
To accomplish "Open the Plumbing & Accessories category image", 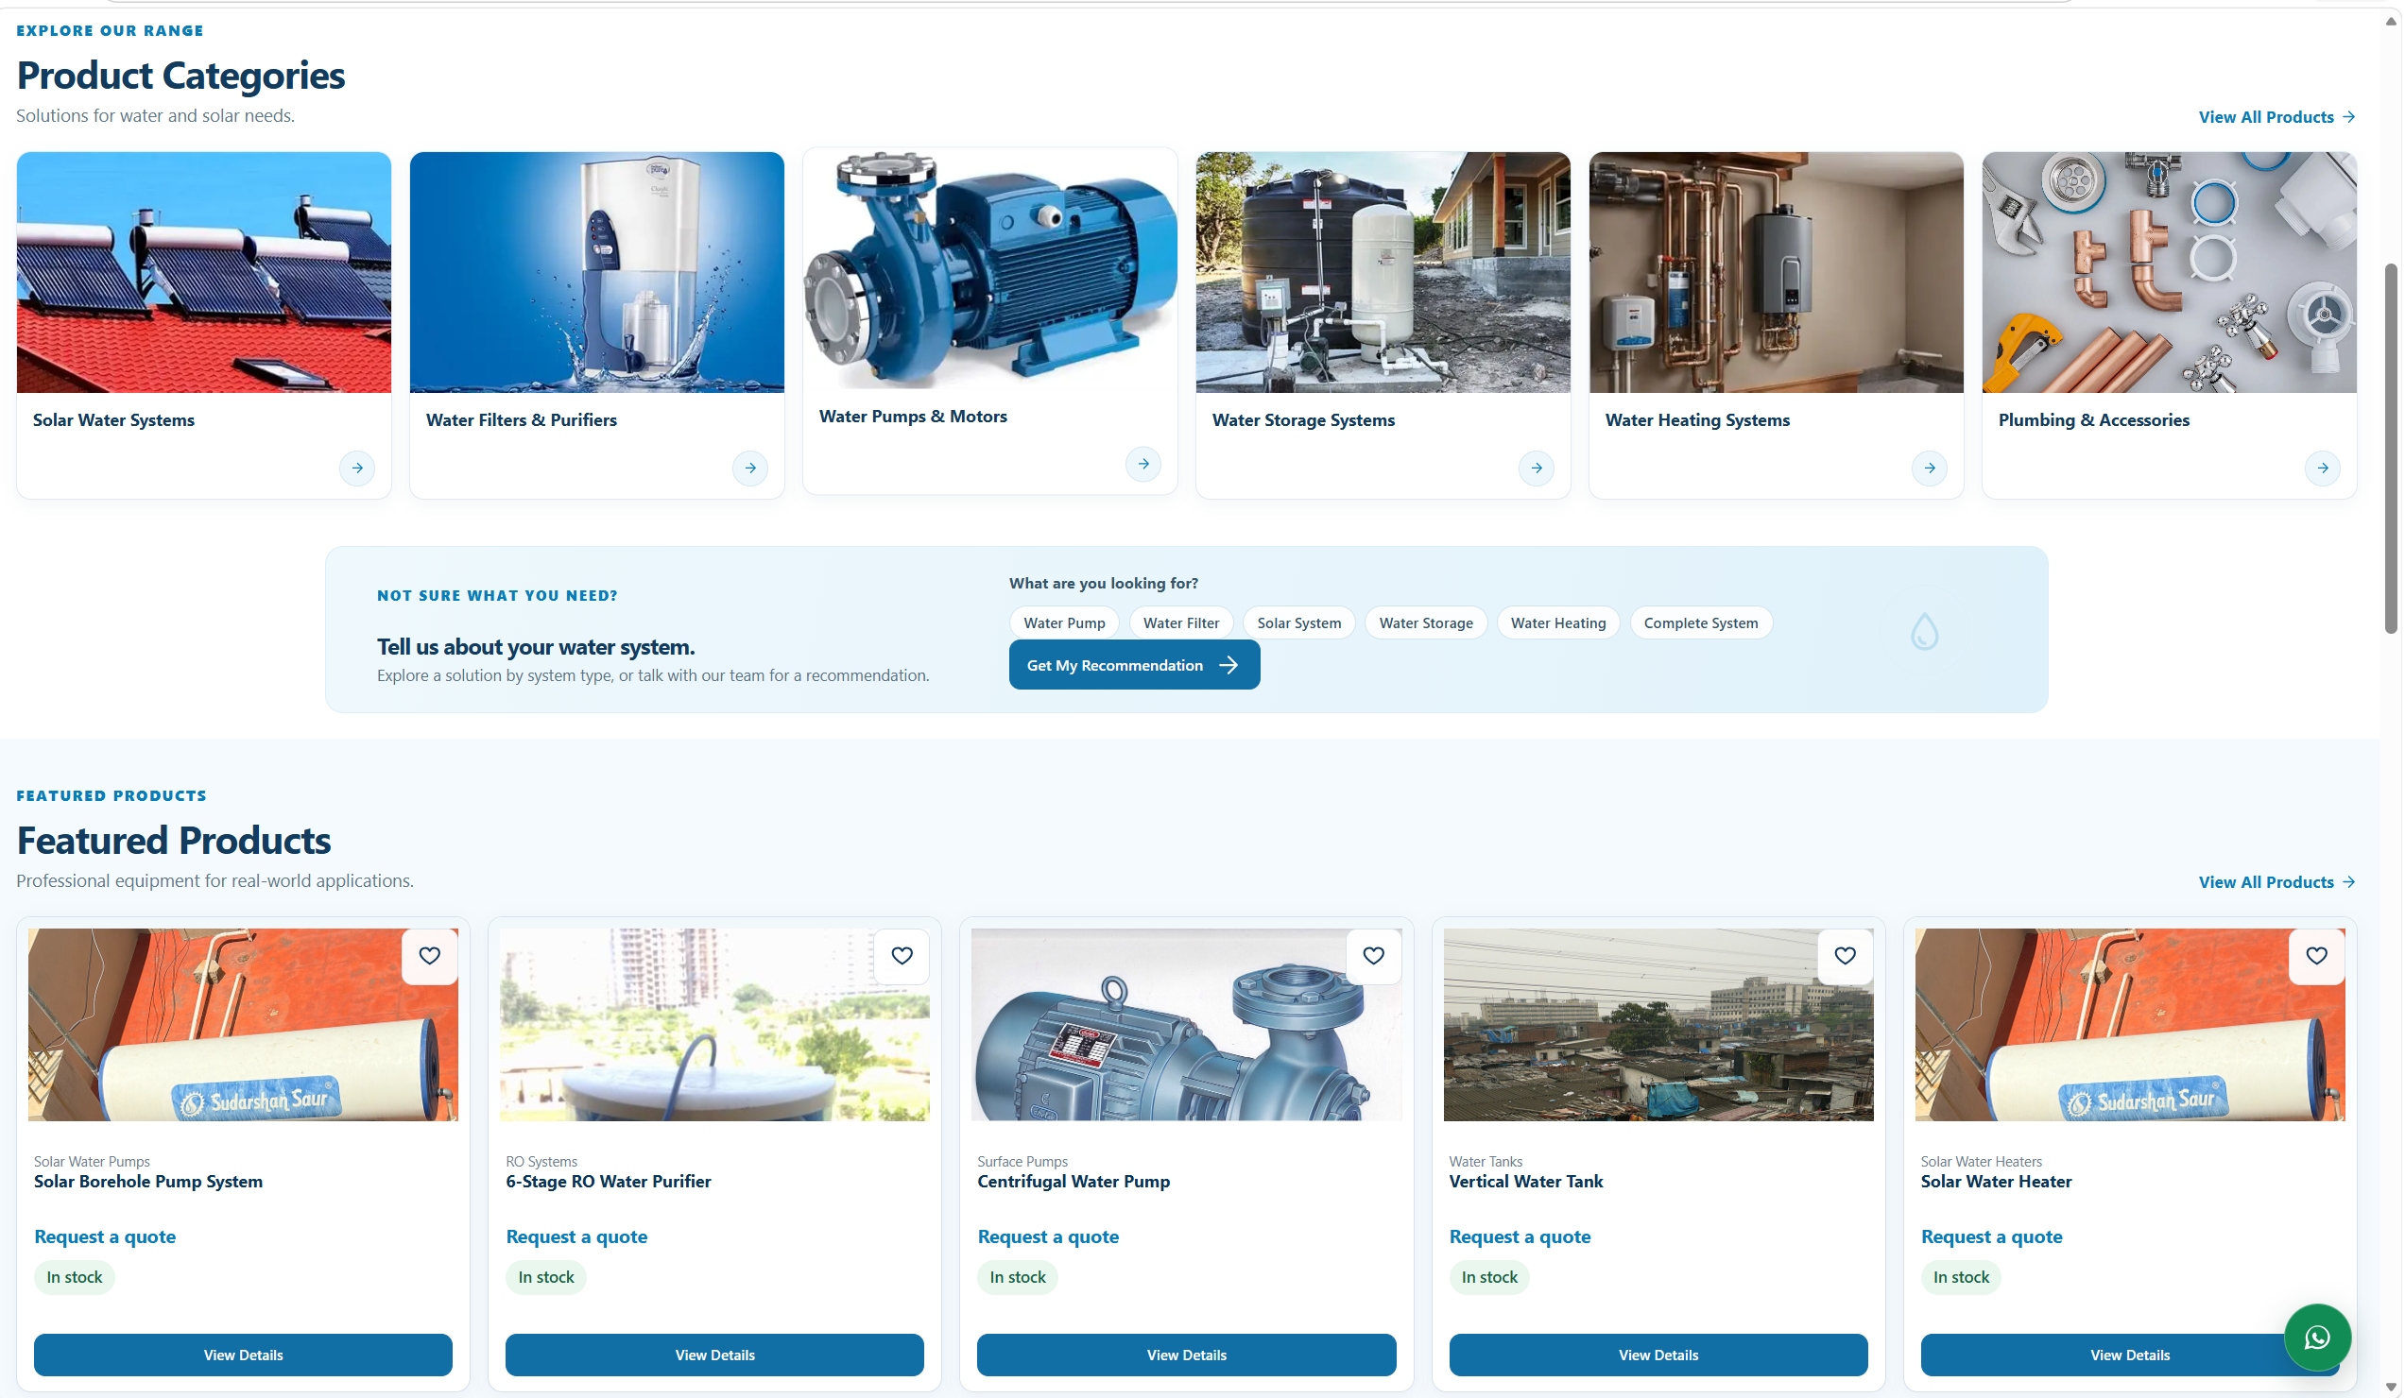I will tap(2170, 273).
